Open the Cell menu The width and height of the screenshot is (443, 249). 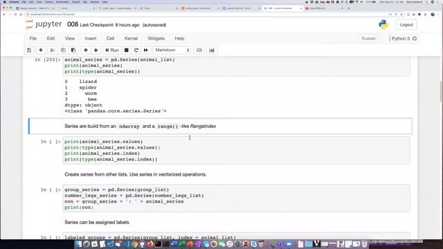(x=110, y=39)
